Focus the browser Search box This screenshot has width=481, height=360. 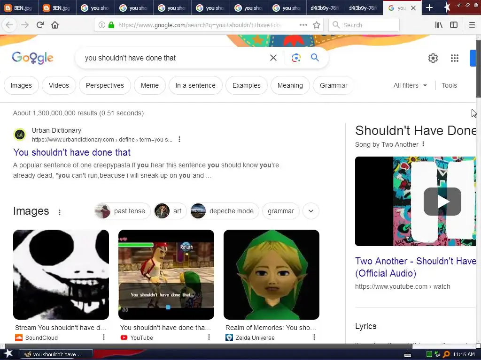pos(364,25)
